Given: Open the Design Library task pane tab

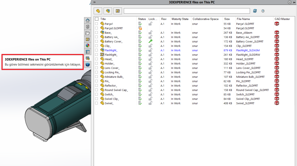Looking at the screenshot, I should coord(88,27).
